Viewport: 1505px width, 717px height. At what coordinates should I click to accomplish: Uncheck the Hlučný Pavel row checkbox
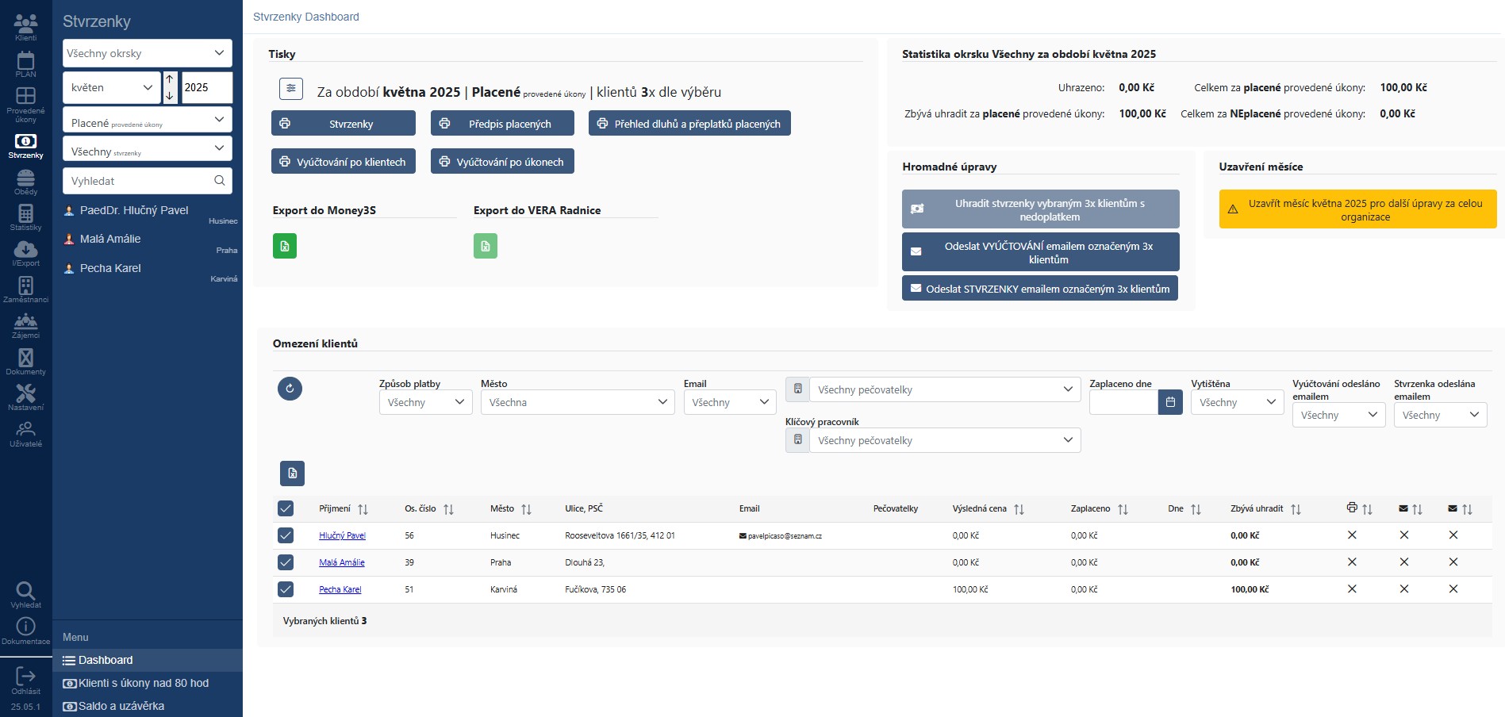pyautogui.click(x=286, y=535)
